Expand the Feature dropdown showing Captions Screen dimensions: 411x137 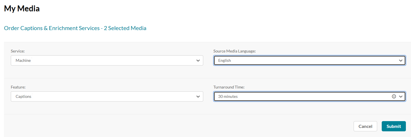107,96
